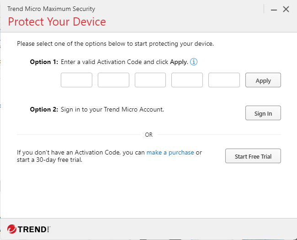Viewport: 297px width, 240px height.
Task: Click the "Trend Micro Maximum Security" title text
Action: pyautogui.click(x=51, y=9)
